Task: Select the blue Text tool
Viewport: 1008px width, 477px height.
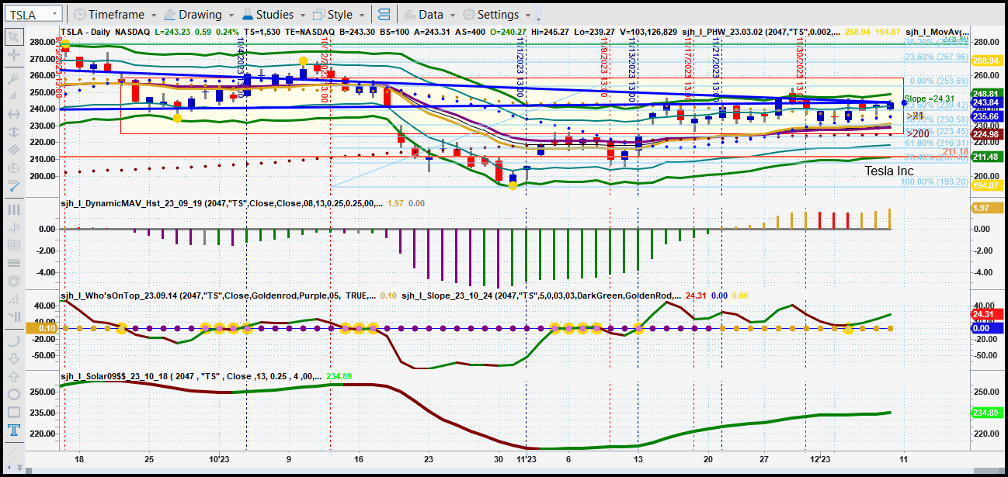Action: point(13,430)
